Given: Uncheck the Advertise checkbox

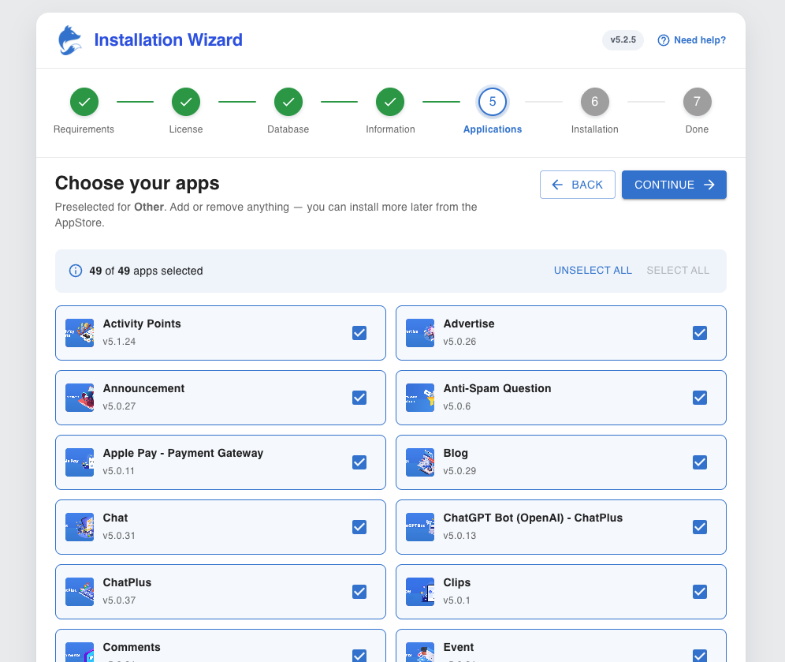Looking at the screenshot, I should pos(700,333).
